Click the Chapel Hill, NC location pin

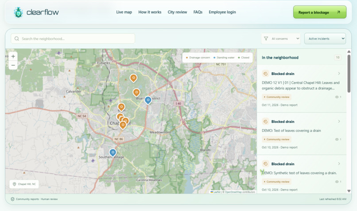tap(14, 184)
